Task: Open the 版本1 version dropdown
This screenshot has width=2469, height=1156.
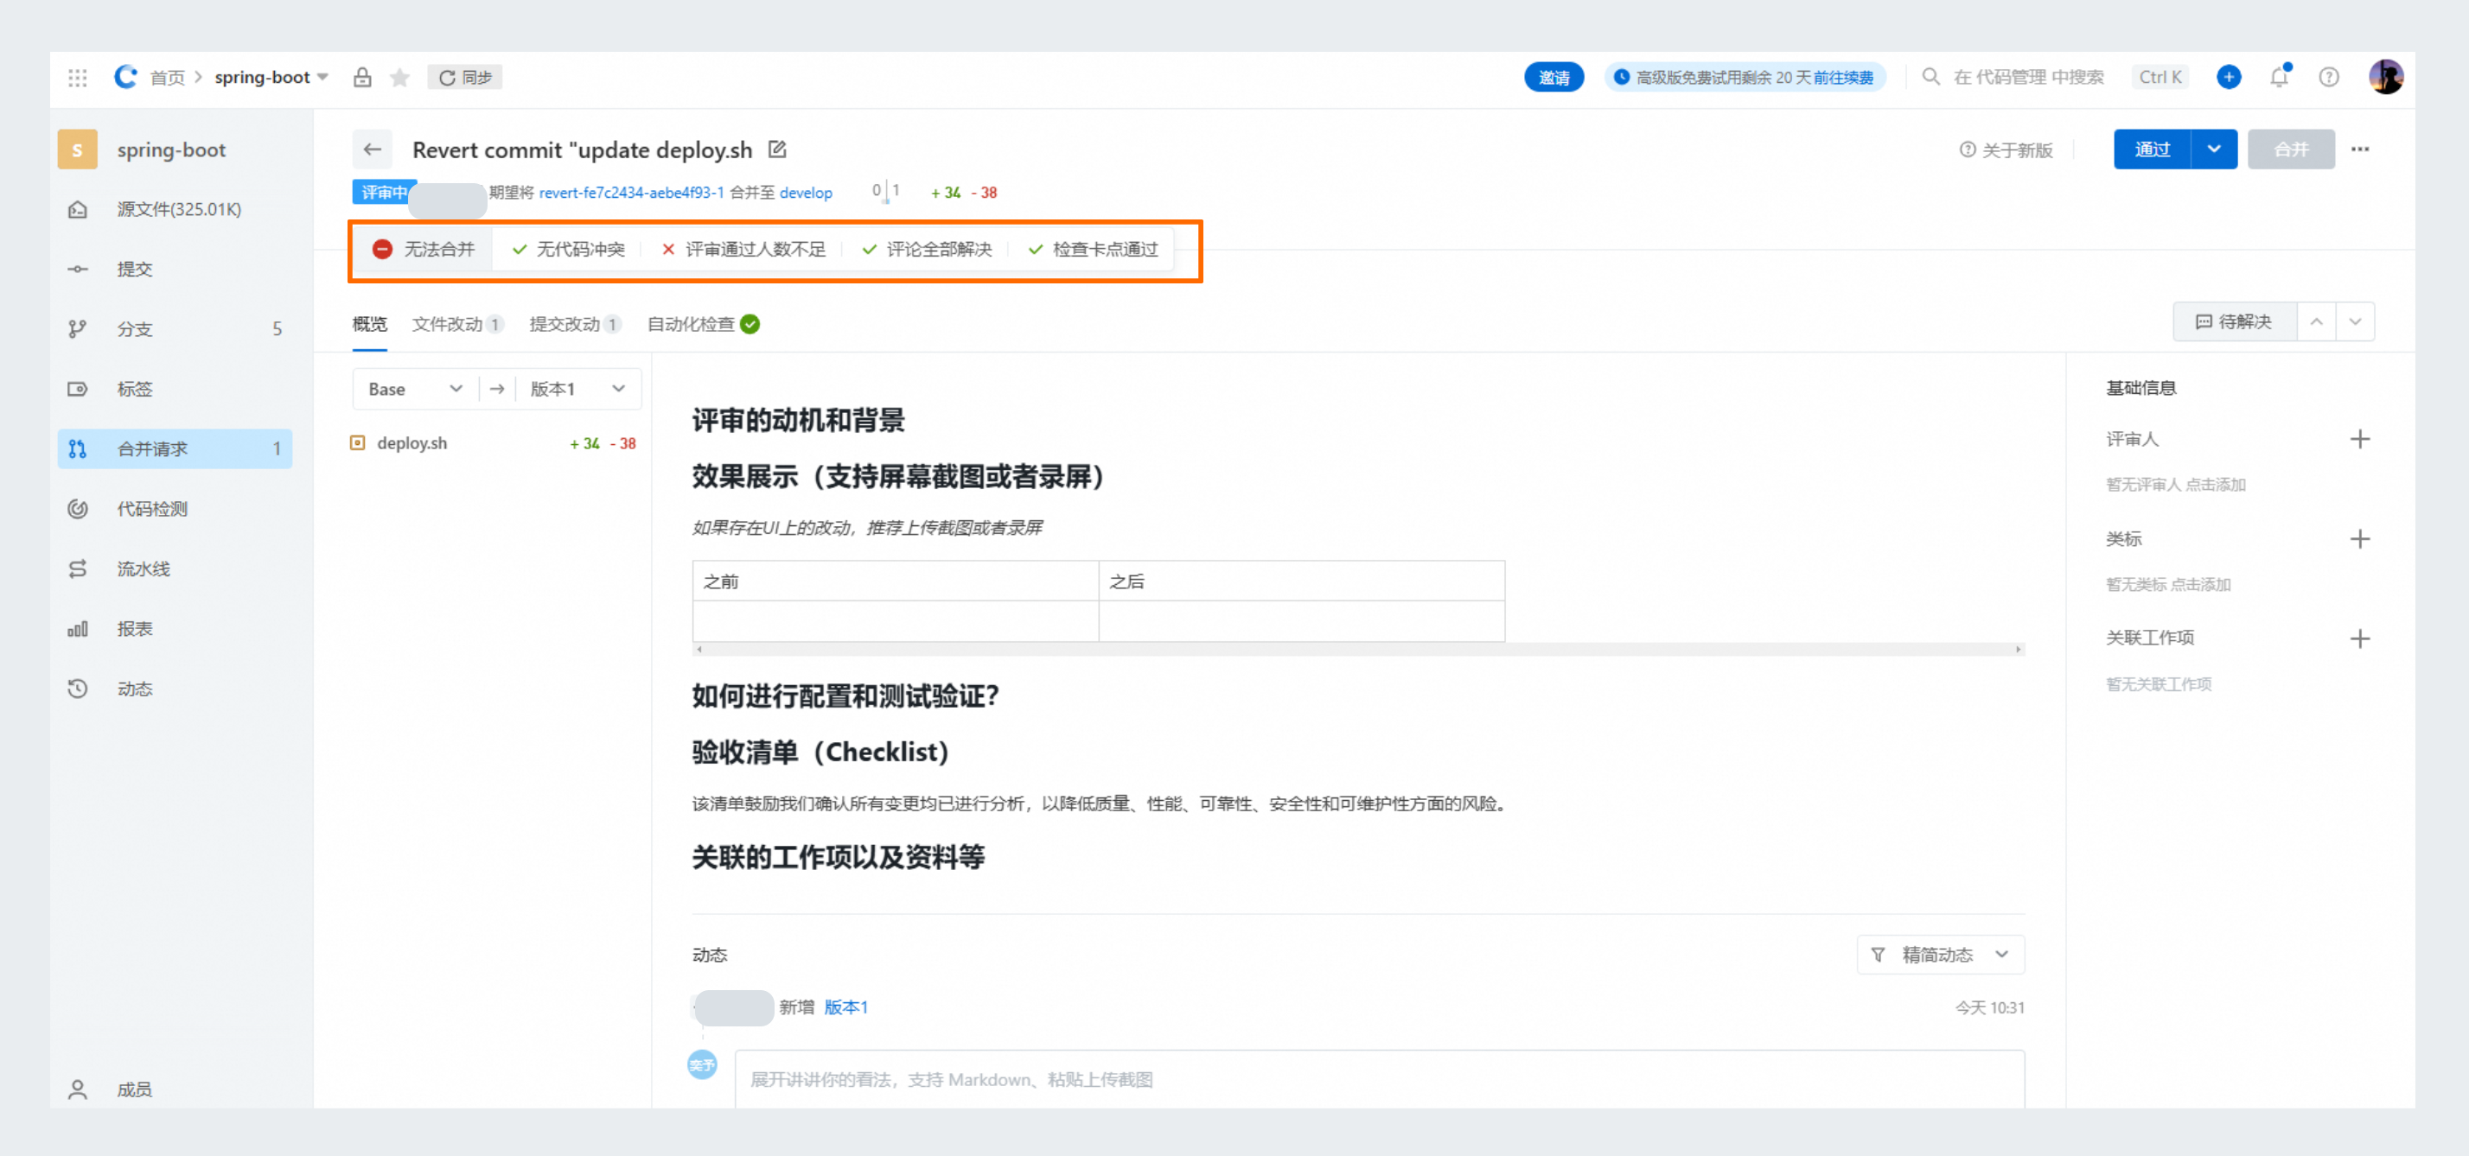Action: [x=578, y=389]
